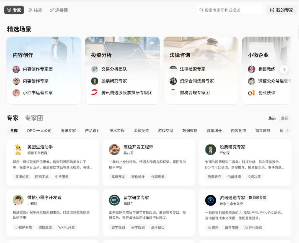Open the 法律咨询 scene card heading

pos(180,55)
